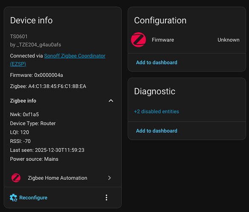Add Configuration entities to dashboard
249x212 pixels.
[x=156, y=62]
